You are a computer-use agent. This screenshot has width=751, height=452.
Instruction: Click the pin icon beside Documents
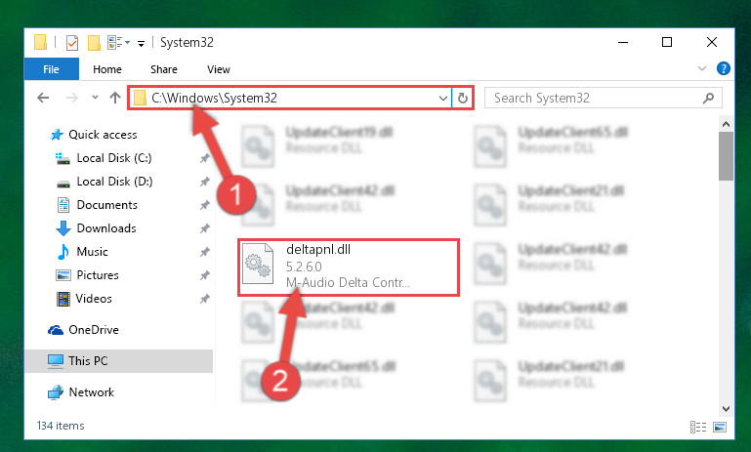pos(204,205)
